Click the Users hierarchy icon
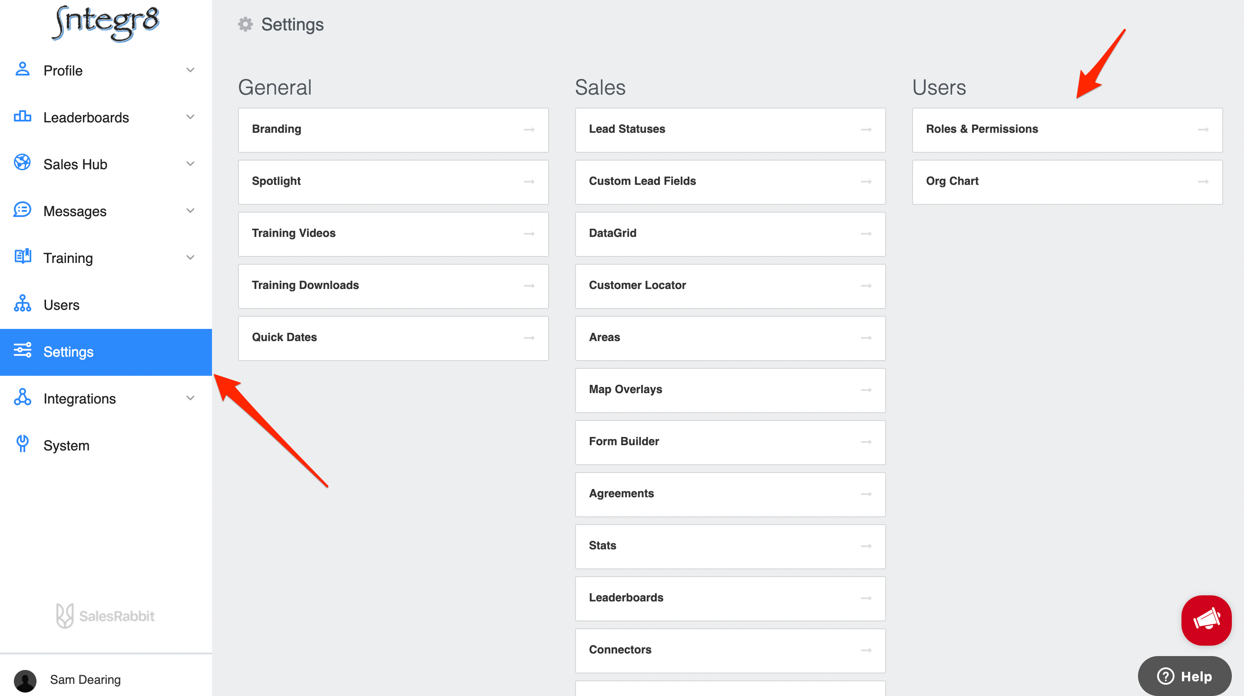 click(22, 303)
